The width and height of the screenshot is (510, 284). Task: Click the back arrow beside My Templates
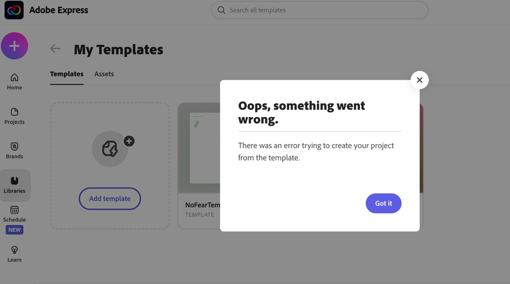(x=55, y=49)
